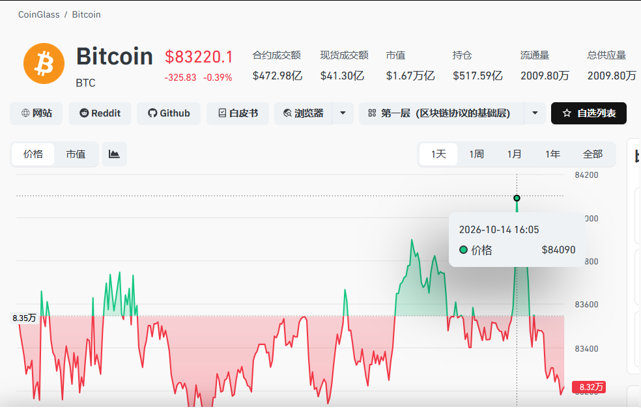641x418 pixels.
Task: Click the $84090 tooltip price
Action: click(558, 249)
